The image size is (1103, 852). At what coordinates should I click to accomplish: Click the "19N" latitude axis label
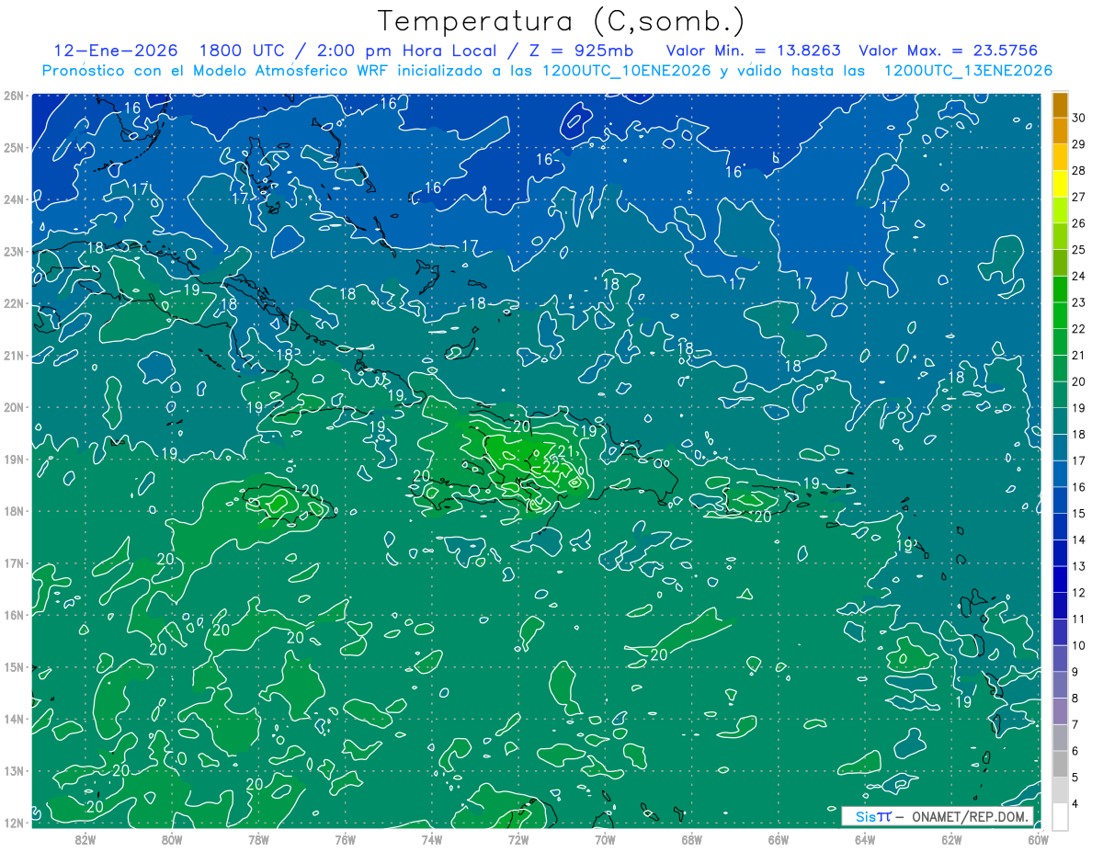14,459
